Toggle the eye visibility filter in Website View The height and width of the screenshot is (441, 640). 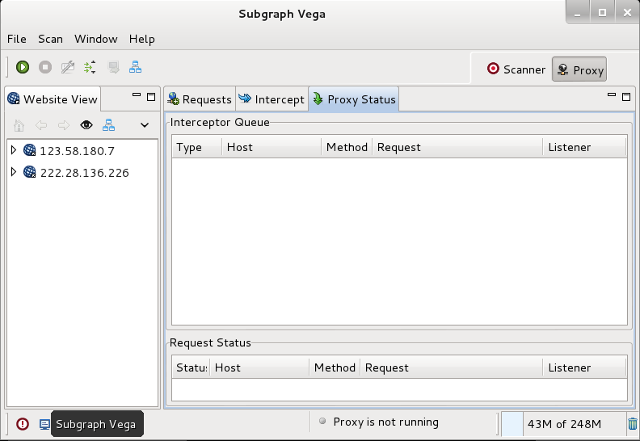pos(86,125)
